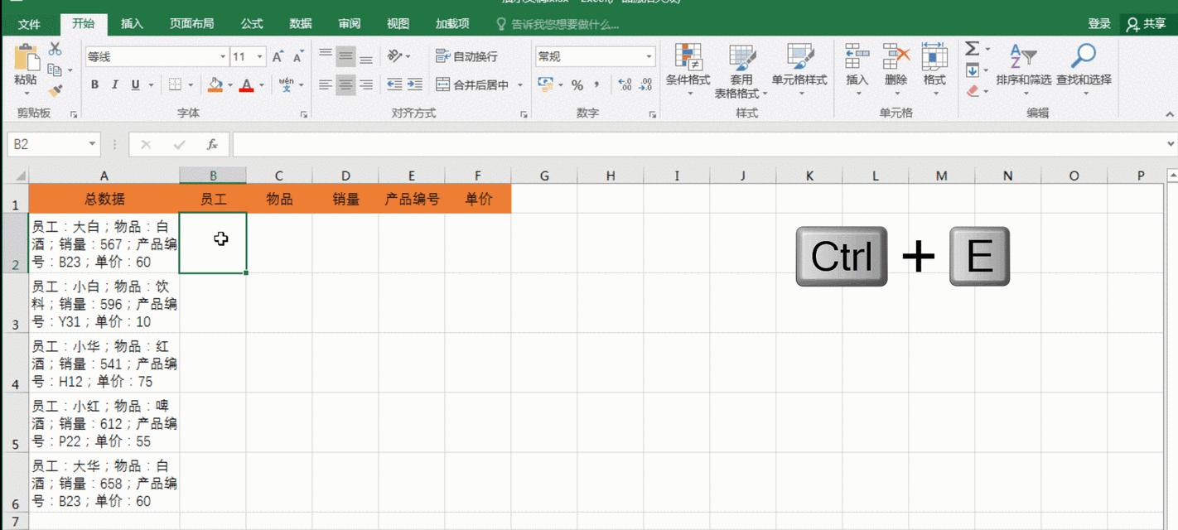The width and height of the screenshot is (1178, 530).
Task: Collapse the ribbon
Action: coord(1169,114)
